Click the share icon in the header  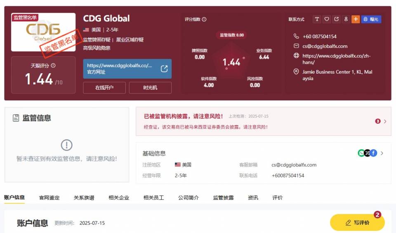[337, 19]
